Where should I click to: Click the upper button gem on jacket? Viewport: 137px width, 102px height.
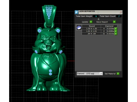[x=51, y=71]
